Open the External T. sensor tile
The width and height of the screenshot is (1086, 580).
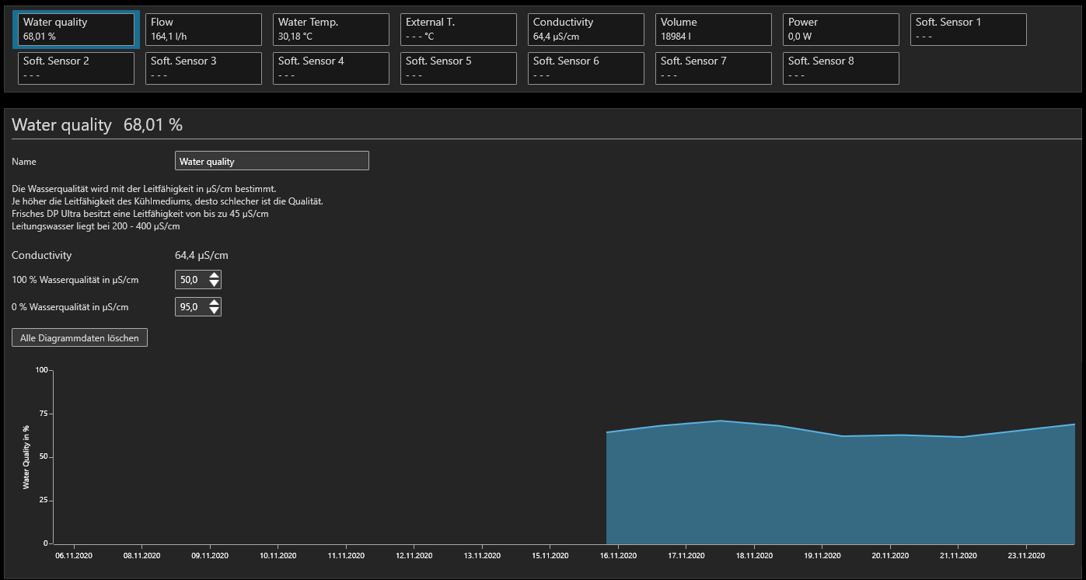coord(459,30)
